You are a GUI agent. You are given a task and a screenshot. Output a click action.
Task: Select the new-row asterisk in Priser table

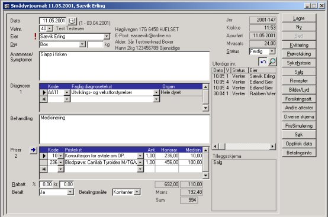[44, 169]
